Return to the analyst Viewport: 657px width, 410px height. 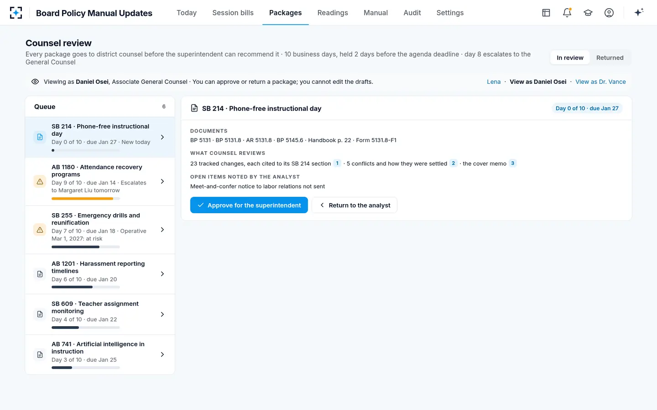coord(355,205)
